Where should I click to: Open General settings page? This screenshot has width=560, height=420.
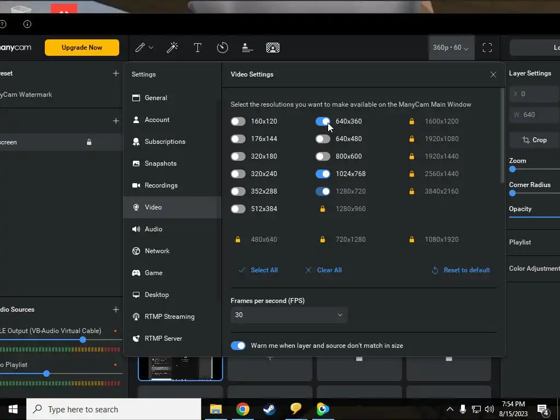click(172, 98)
